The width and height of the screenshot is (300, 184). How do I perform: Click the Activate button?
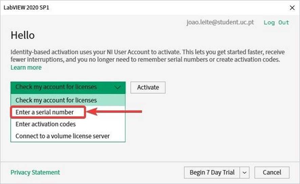(148, 87)
